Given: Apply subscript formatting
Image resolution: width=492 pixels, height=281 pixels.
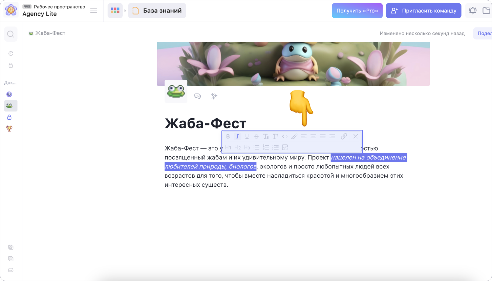Looking at the screenshot, I should pos(266,136).
